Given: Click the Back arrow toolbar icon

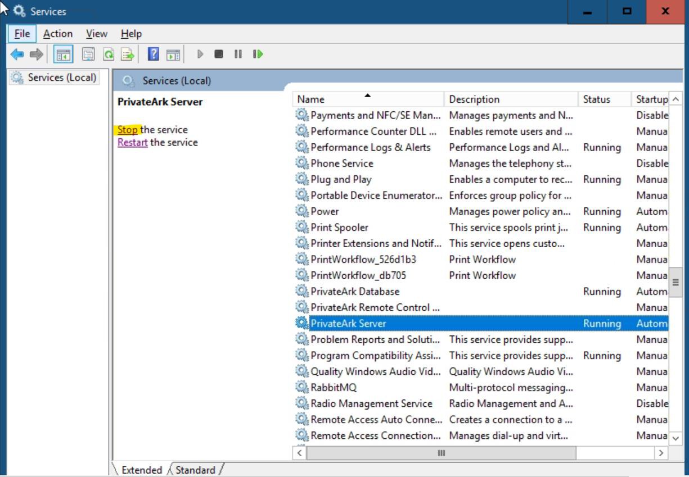Looking at the screenshot, I should (x=17, y=54).
